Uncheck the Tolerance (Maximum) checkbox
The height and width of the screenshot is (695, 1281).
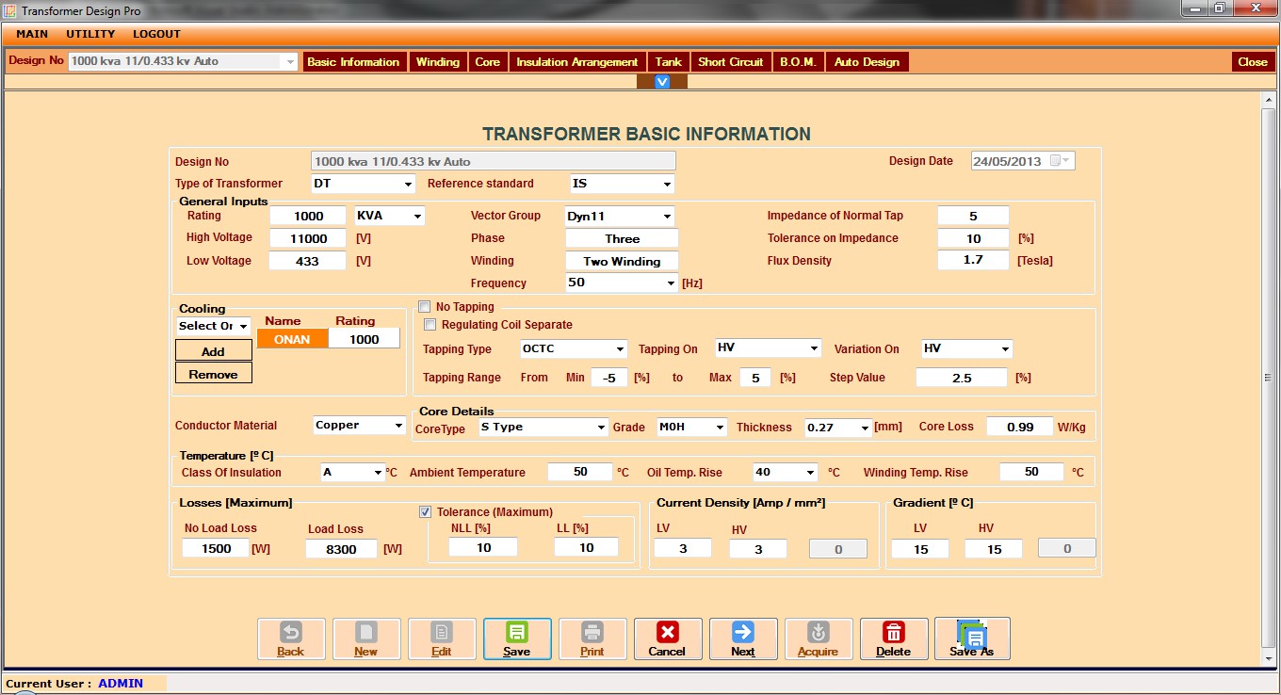425,512
